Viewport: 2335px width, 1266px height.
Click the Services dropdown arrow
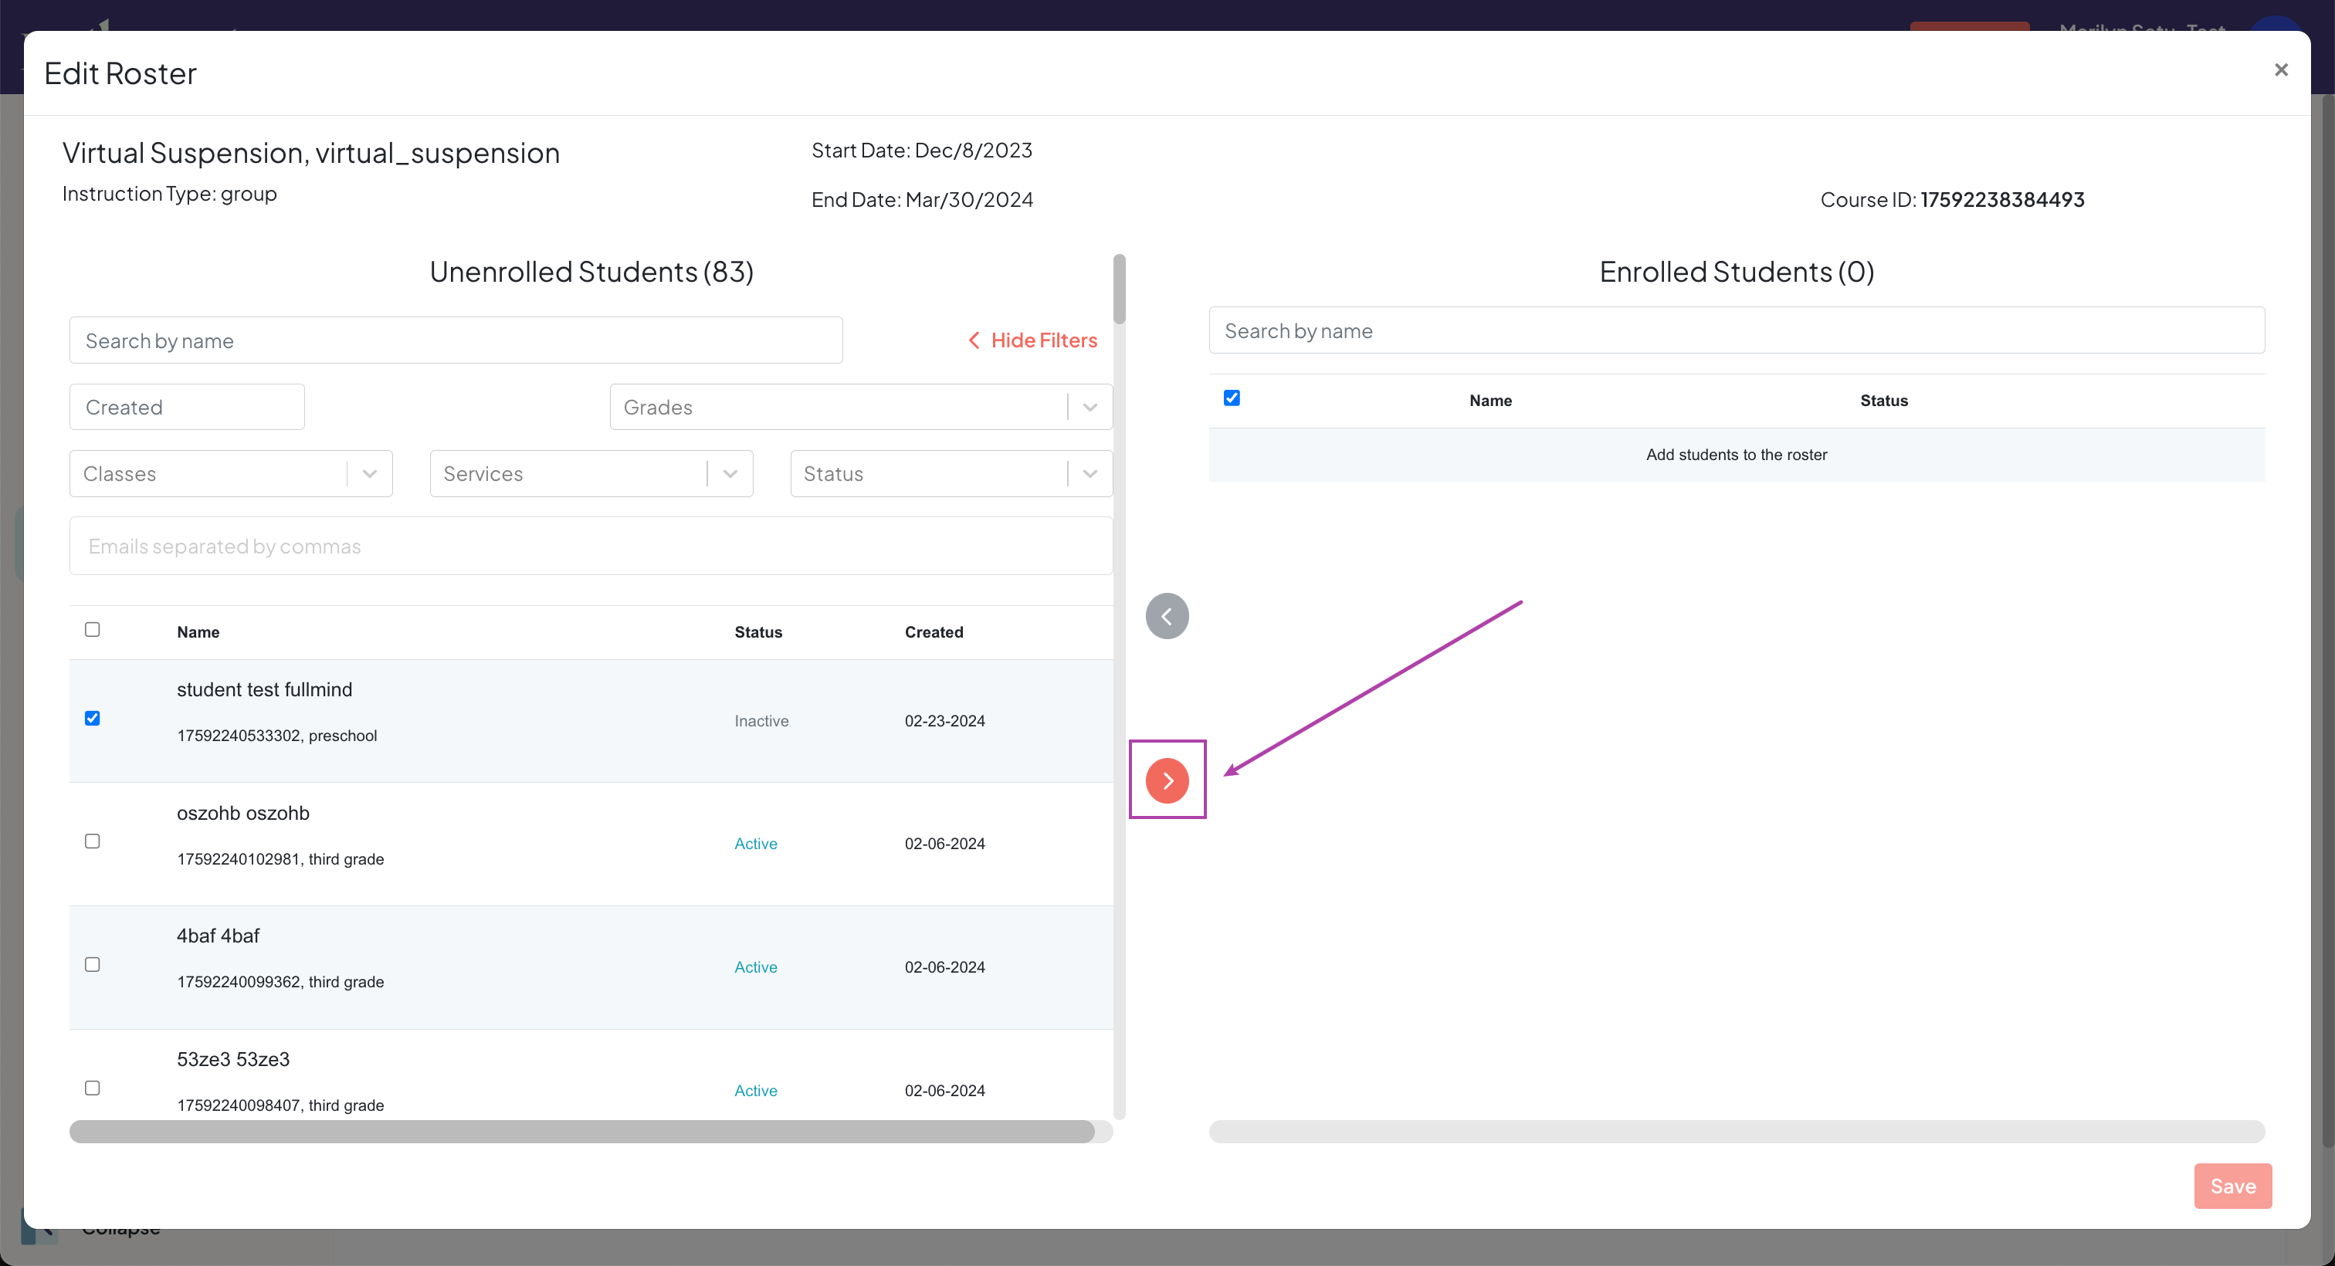pos(730,474)
